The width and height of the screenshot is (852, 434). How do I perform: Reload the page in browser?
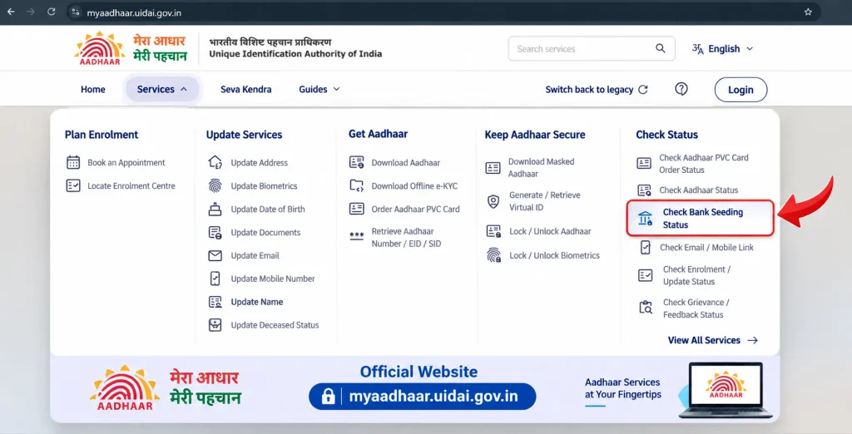coord(51,12)
